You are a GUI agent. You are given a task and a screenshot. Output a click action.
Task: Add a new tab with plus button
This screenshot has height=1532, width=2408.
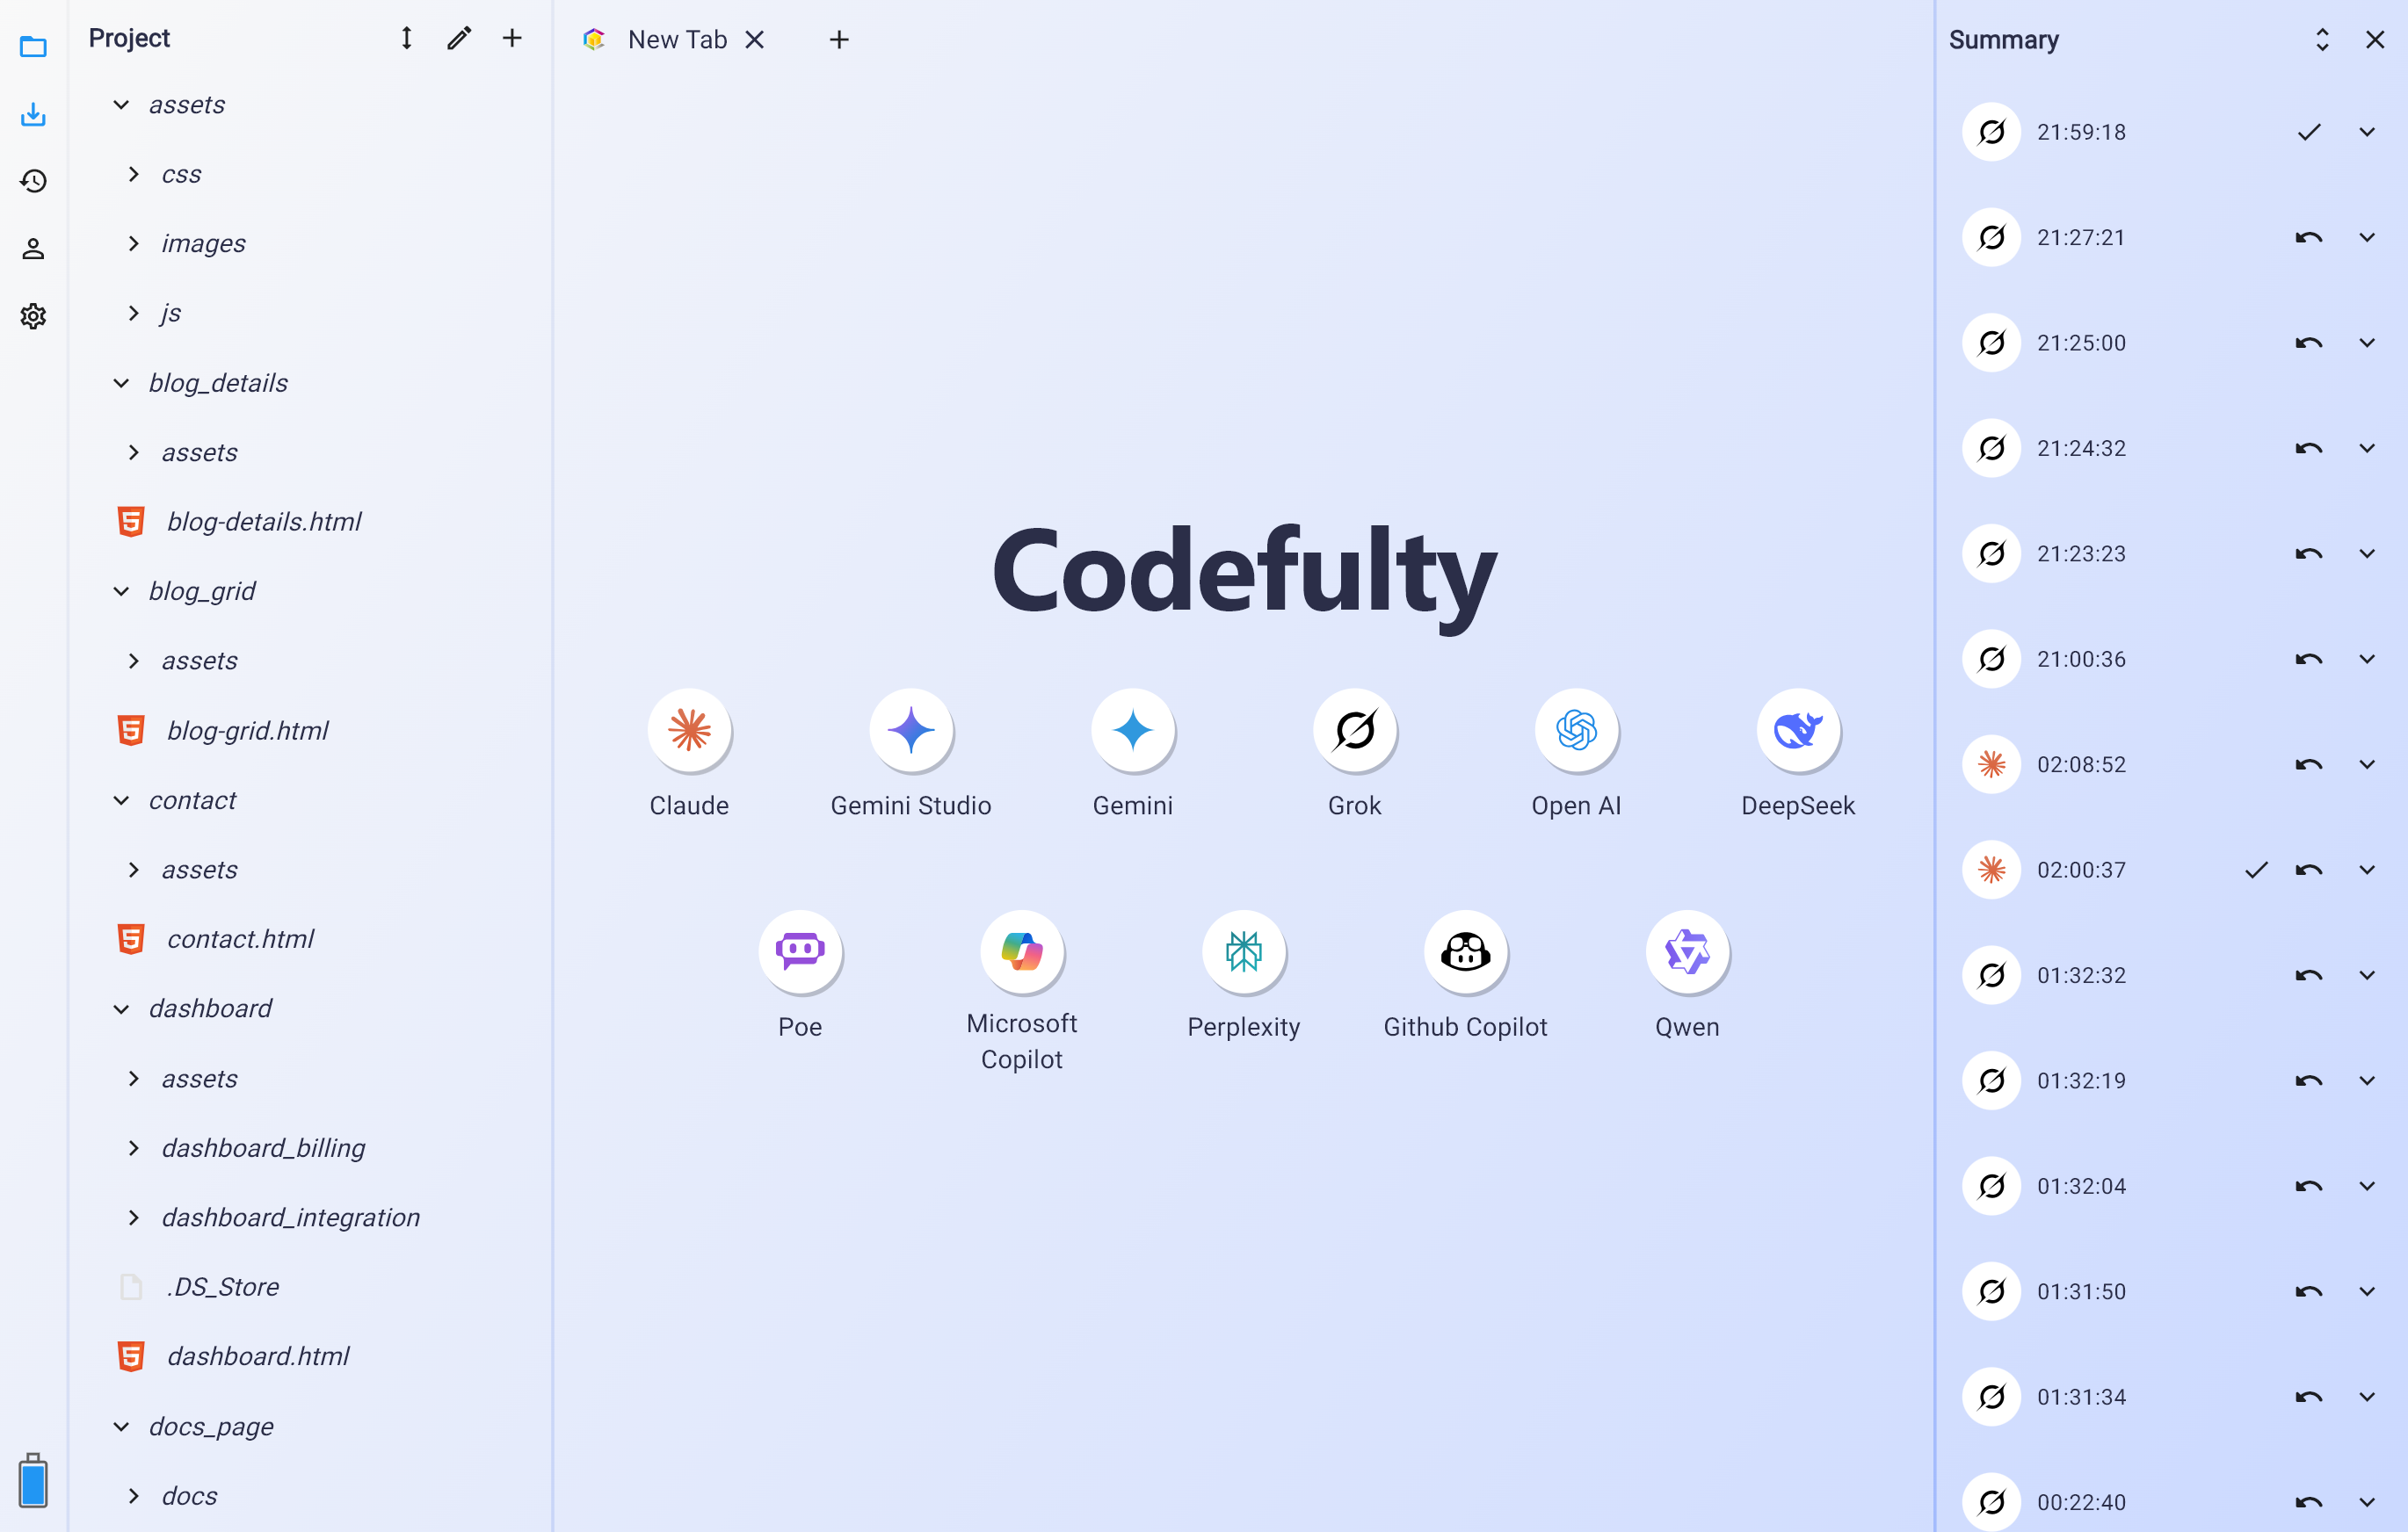tap(839, 40)
